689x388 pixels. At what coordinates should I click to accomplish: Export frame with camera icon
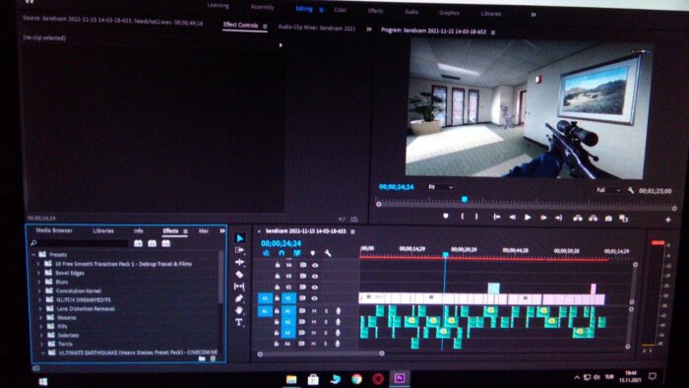[x=608, y=219]
